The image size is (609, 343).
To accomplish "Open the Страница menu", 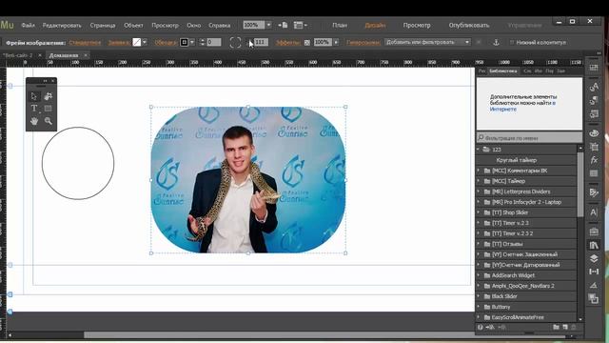I will coord(103,26).
